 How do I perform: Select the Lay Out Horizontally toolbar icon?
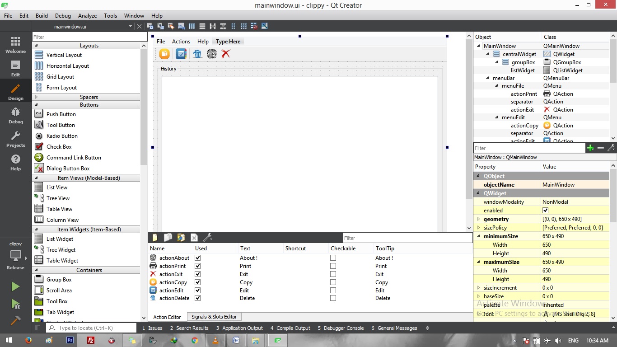[192, 26]
